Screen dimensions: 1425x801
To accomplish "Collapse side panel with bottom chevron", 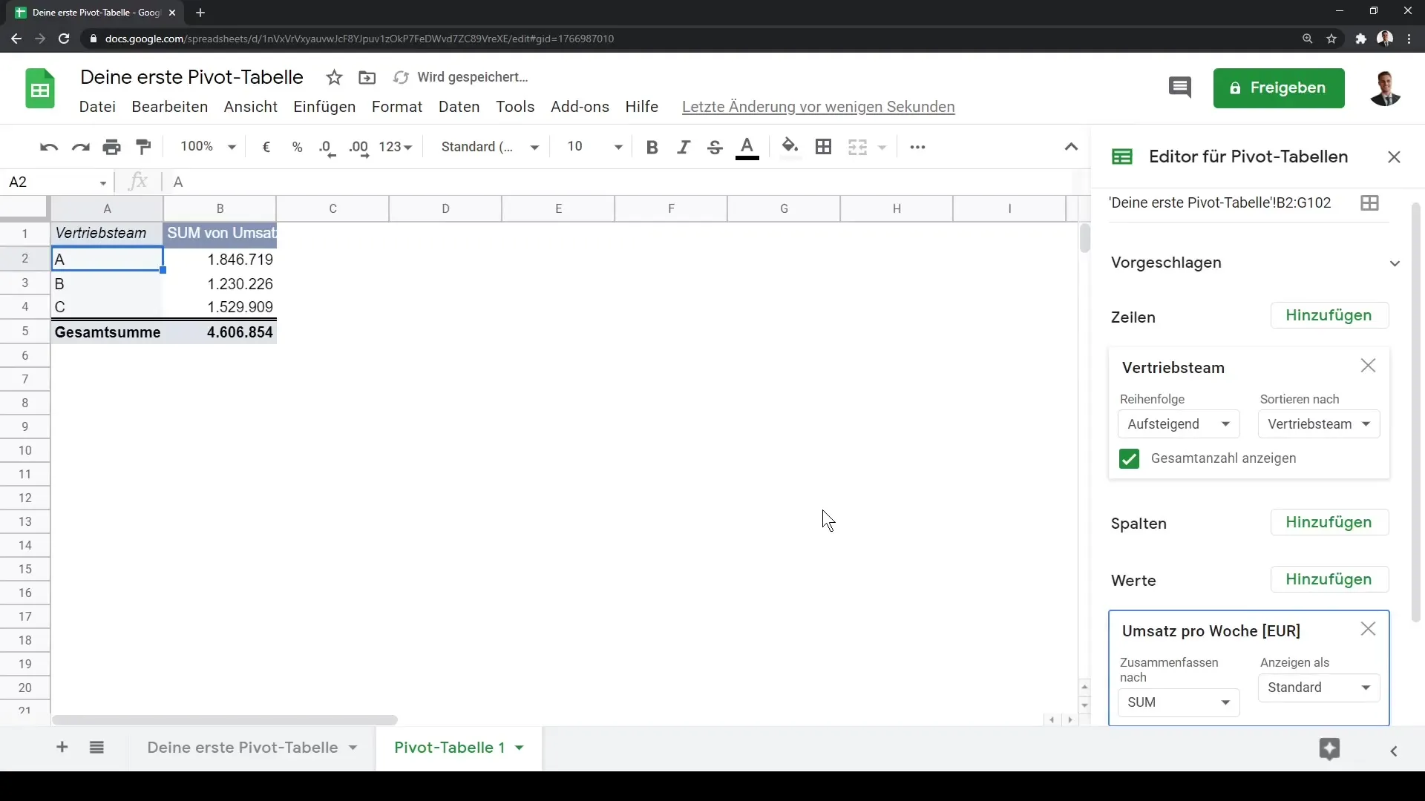I will [1394, 751].
